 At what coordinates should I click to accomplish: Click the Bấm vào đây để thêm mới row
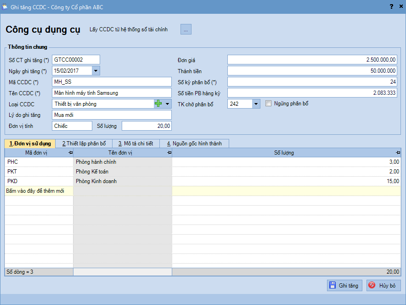pyautogui.click(x=39, y=191)
